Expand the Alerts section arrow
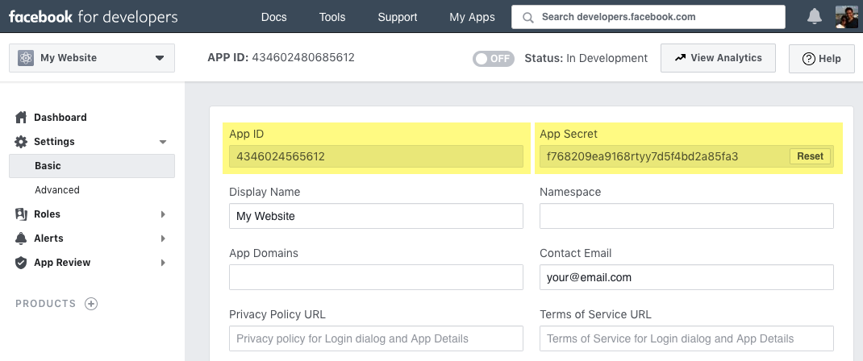This screenshot has width=863, height=361. [163, 239]
